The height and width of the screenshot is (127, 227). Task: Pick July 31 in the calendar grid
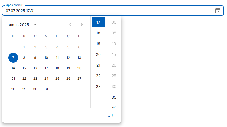tap(46, 89)
